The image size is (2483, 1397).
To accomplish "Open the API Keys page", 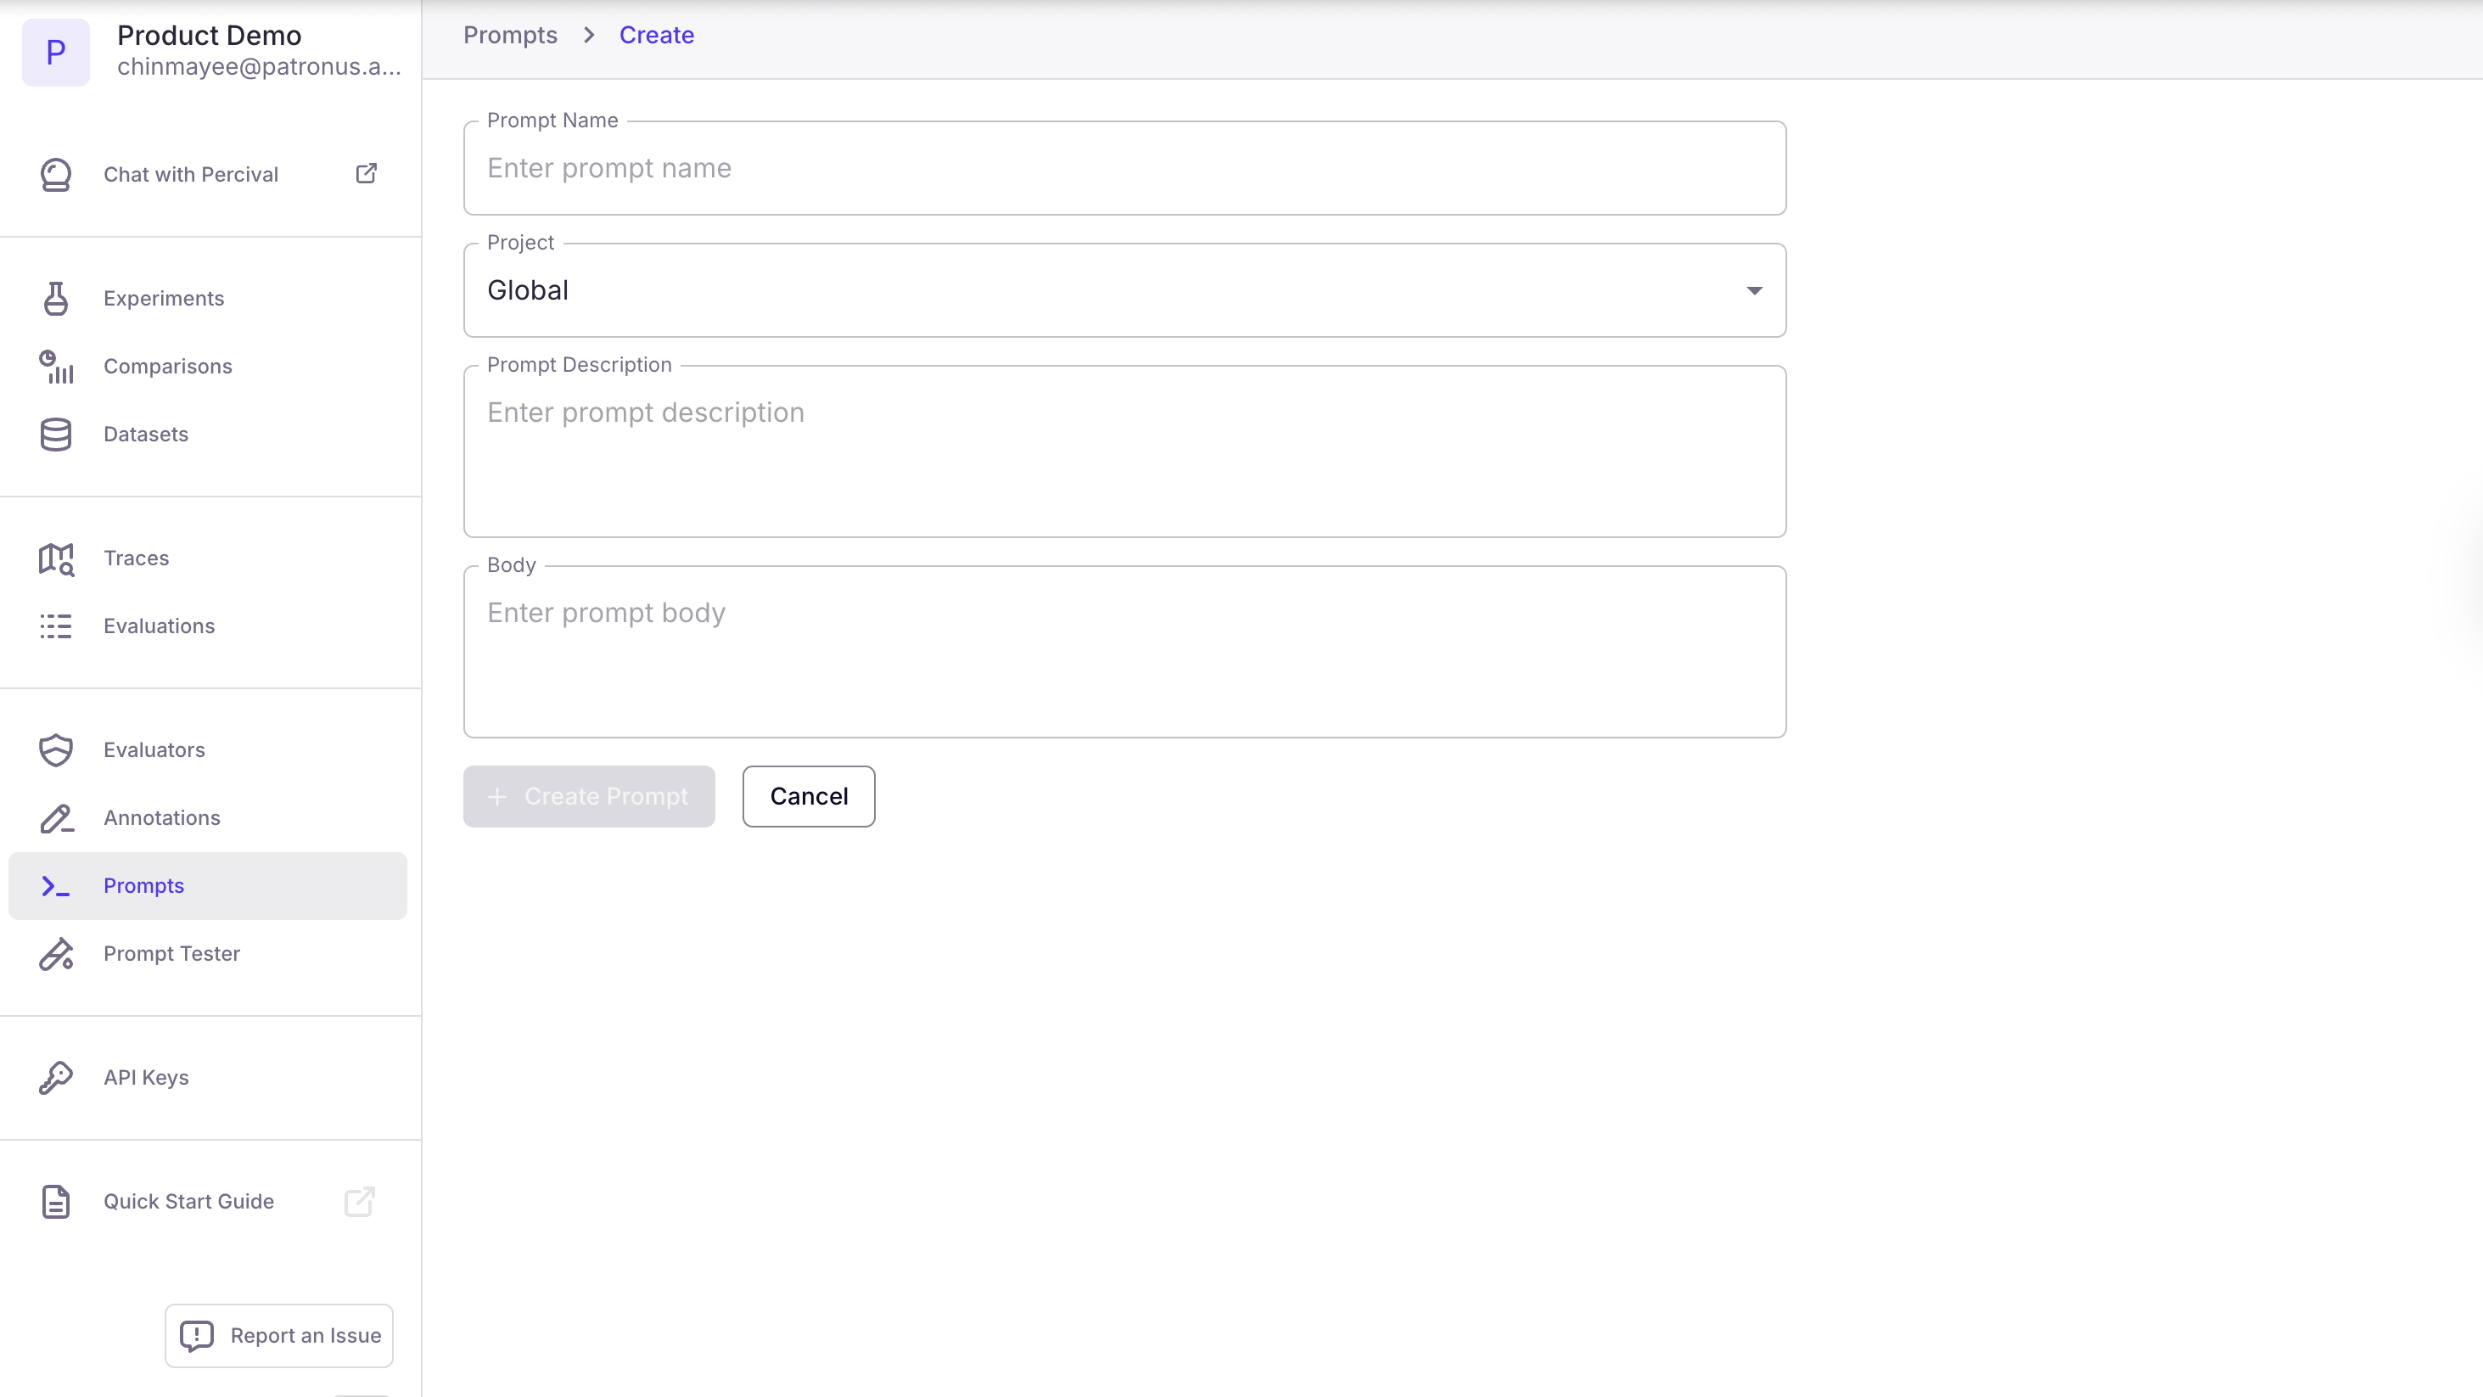I will click(207, 1078).
